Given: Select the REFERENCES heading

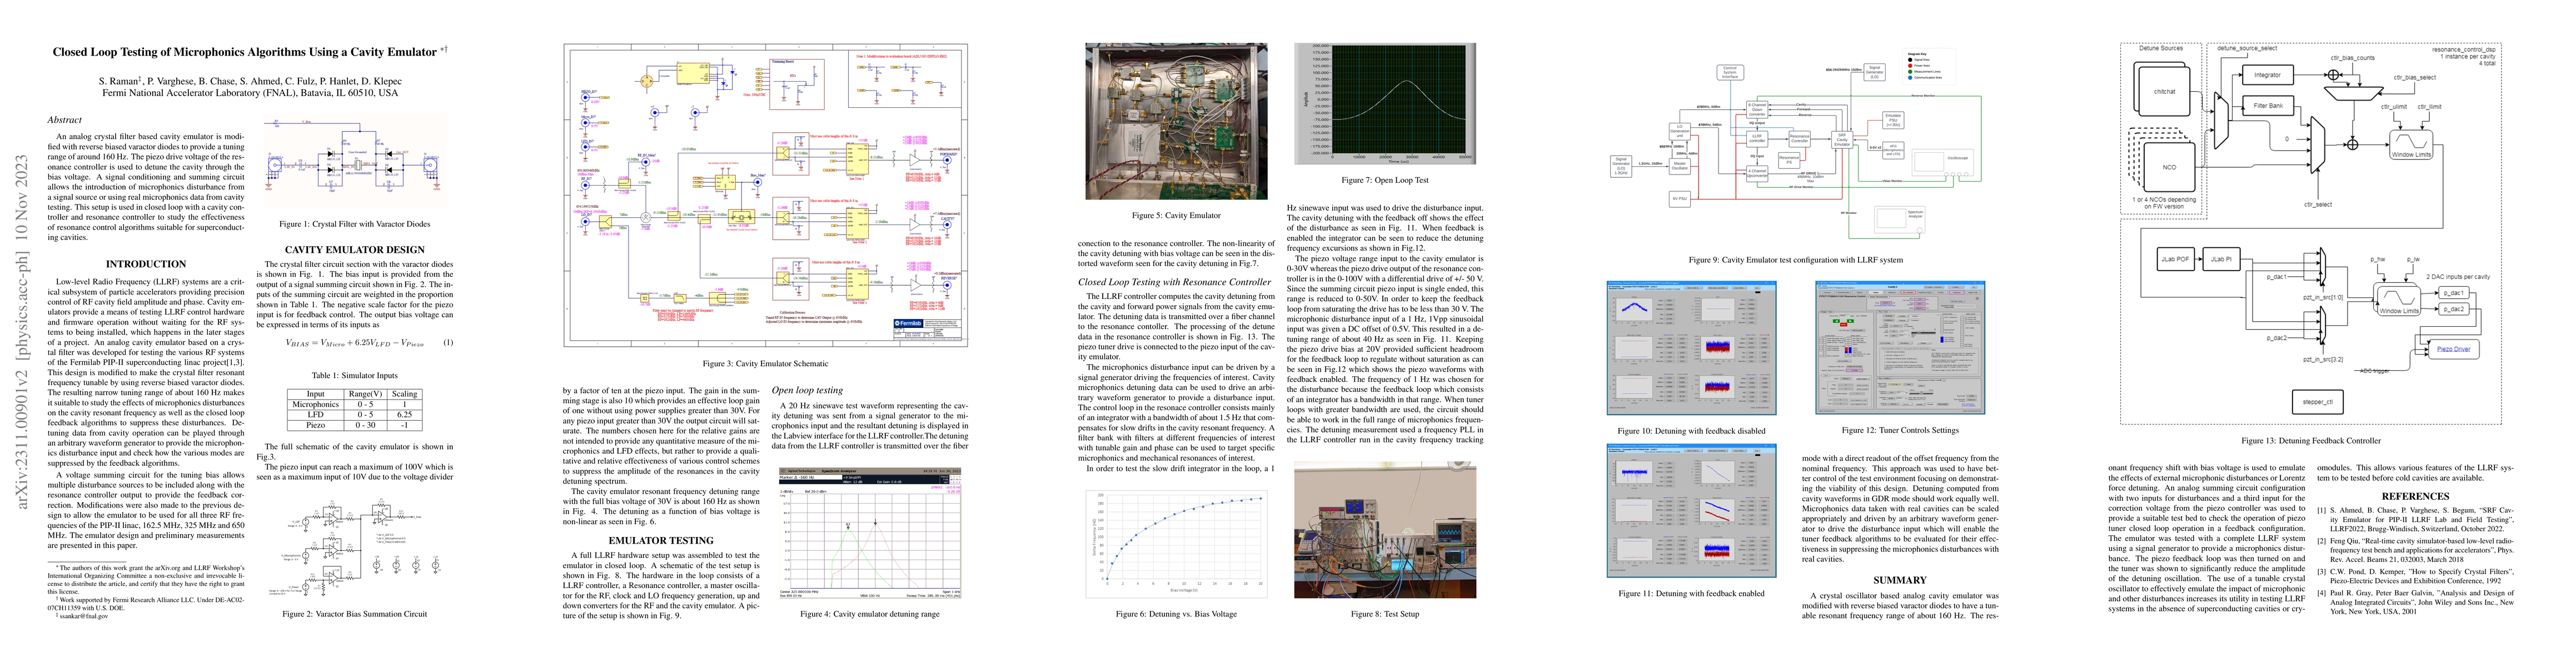Looking at the screenshot, I should point(2415,496).
